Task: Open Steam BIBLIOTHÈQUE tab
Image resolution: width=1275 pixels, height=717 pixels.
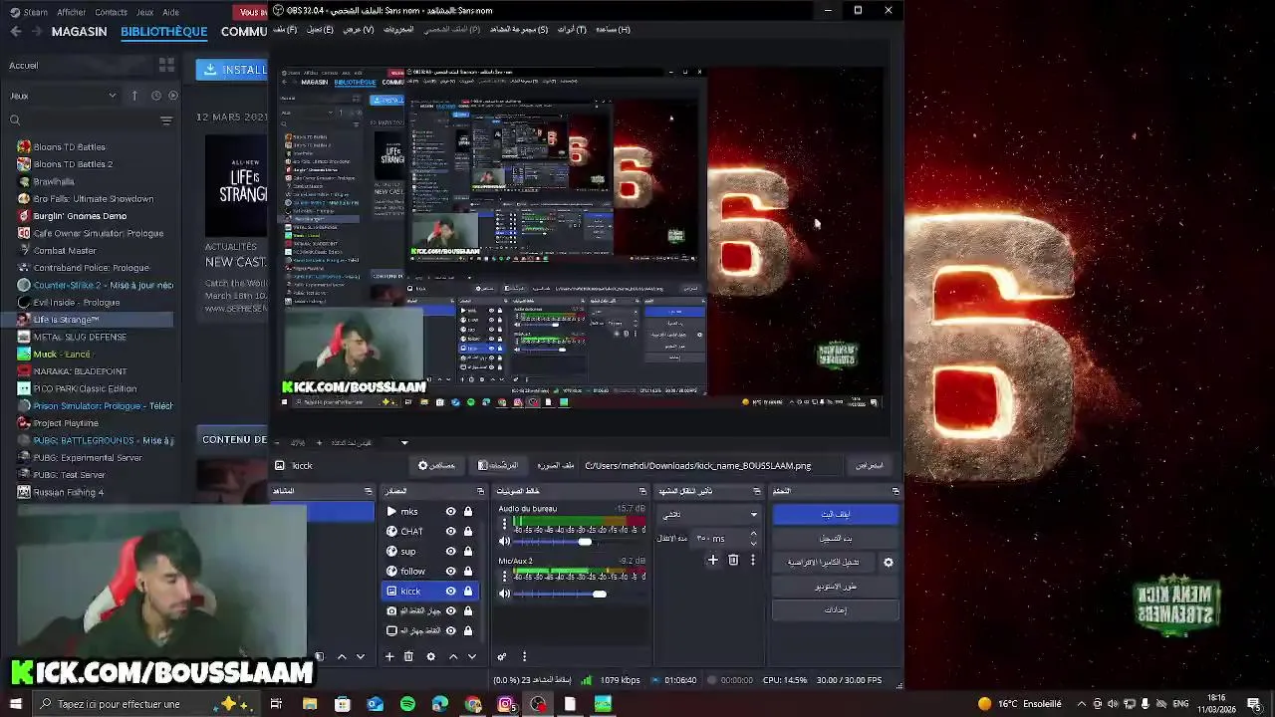Action: [x=164, y=31]
